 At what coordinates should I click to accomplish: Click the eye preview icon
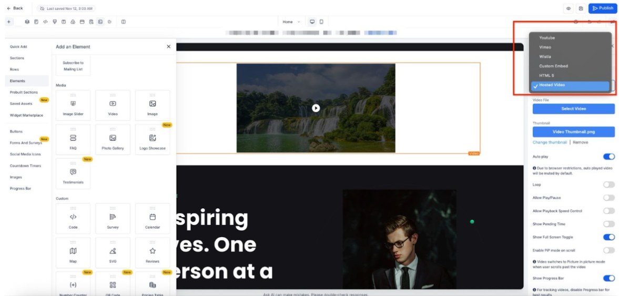coord(569,8)
